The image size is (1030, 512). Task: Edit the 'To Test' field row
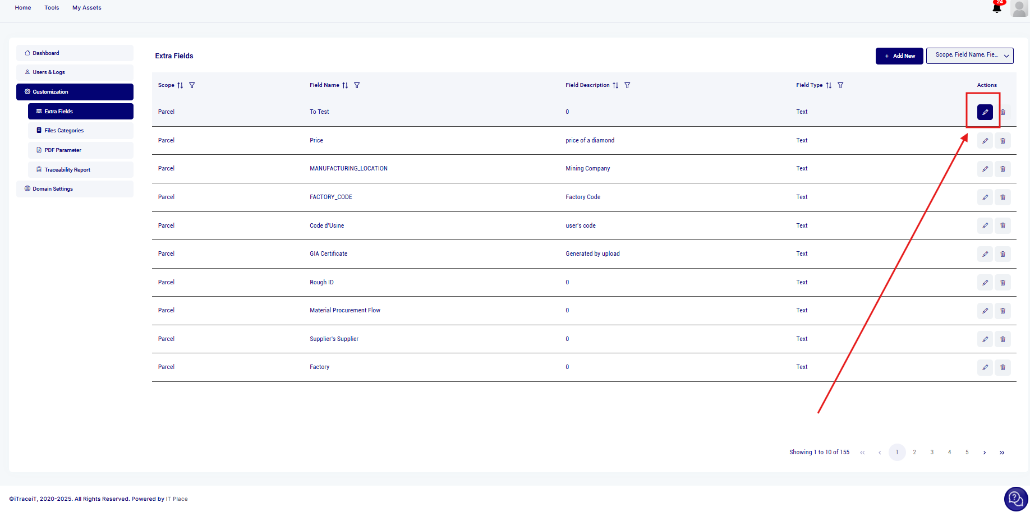(x=985, y=112)
